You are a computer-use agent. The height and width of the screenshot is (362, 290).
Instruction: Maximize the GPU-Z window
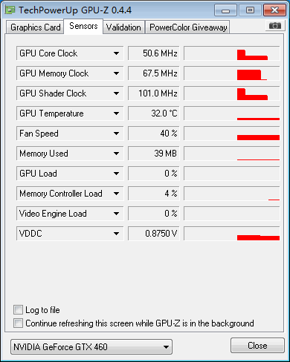pyautogui.click(x=250, y=10)
